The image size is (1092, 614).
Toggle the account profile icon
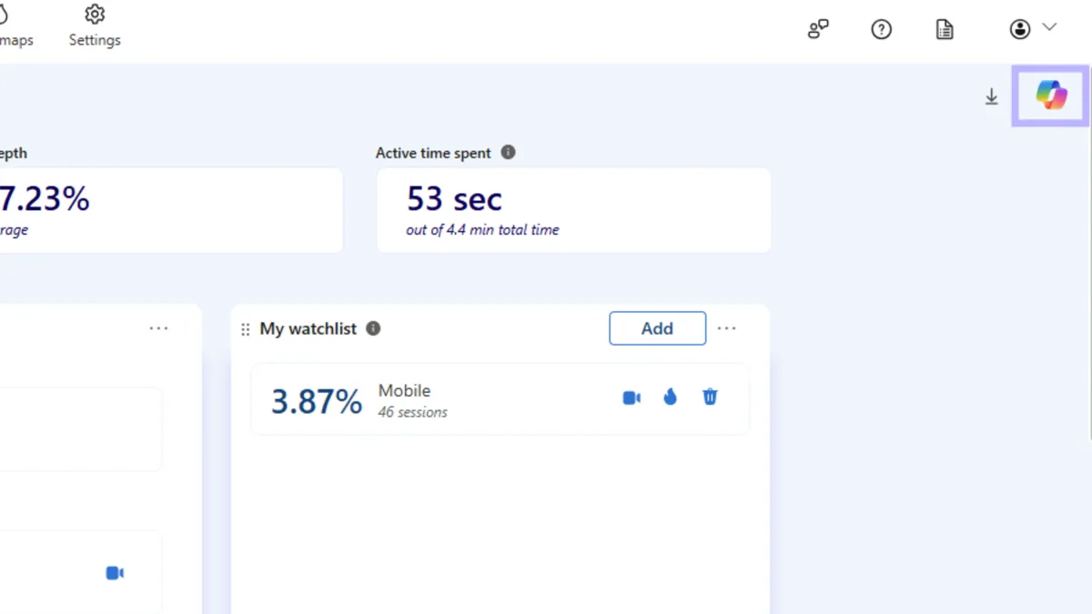pos(1020,28)
